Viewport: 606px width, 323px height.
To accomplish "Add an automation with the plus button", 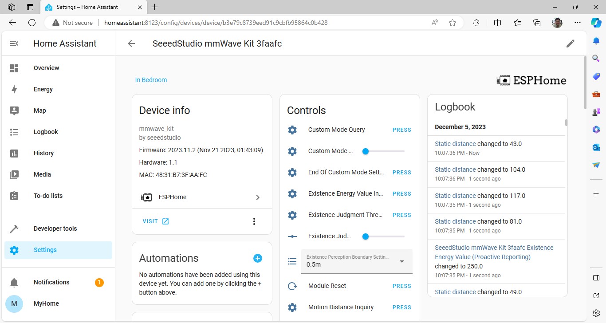I will 258,258.
